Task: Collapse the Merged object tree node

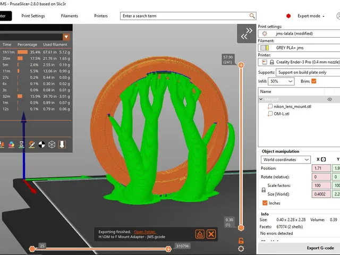Action: pos(261,99)
